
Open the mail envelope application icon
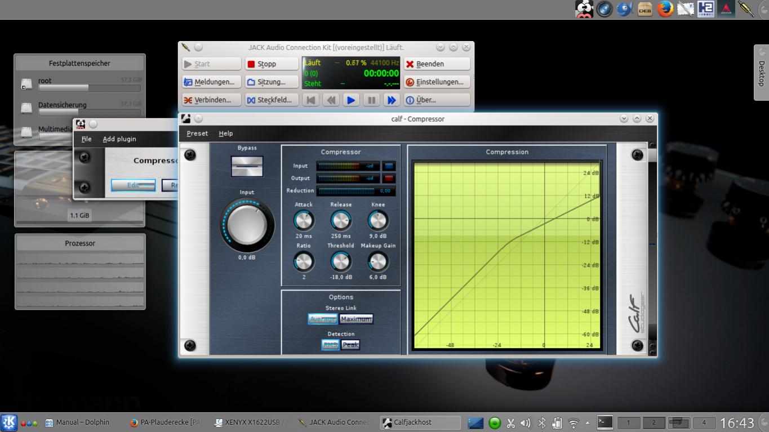686,8
